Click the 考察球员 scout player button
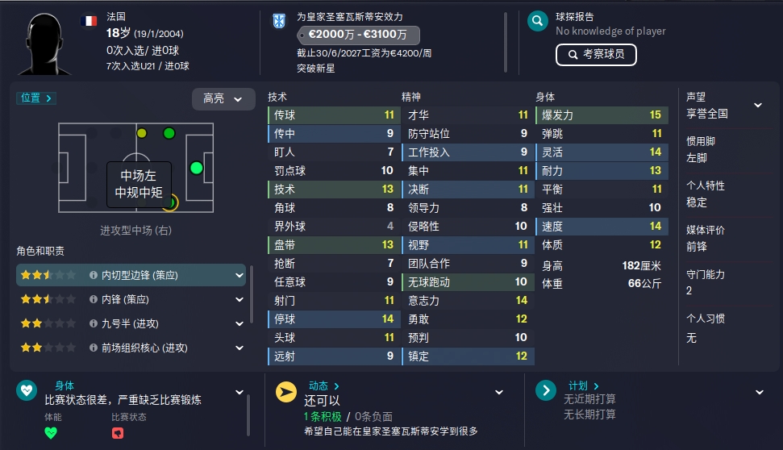 (596, 55)
